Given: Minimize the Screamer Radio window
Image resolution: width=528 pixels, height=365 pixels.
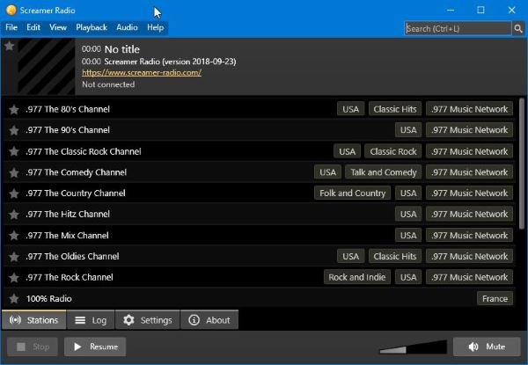Looking at the screenshot, I should [451, 10].
